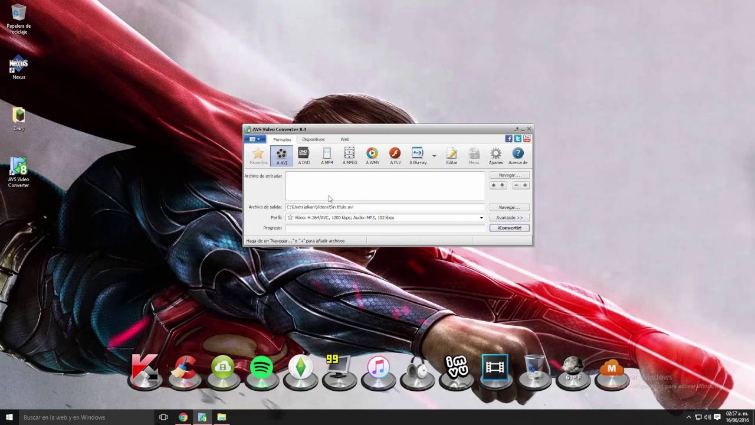Open Ajustes settings gear icon
The image size is (755, 425).
point(496,156)
